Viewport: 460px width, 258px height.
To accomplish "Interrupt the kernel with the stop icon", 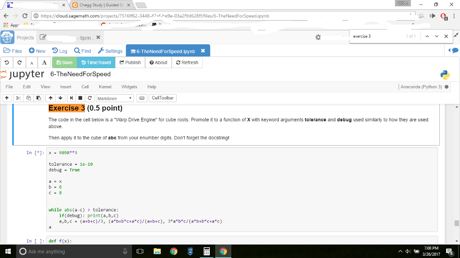I will (x=80, y=98).
